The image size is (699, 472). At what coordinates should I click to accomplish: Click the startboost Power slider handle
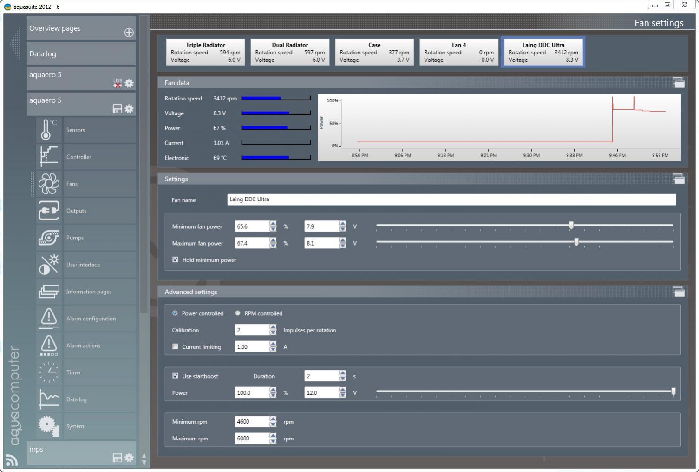tap(673, 392)
